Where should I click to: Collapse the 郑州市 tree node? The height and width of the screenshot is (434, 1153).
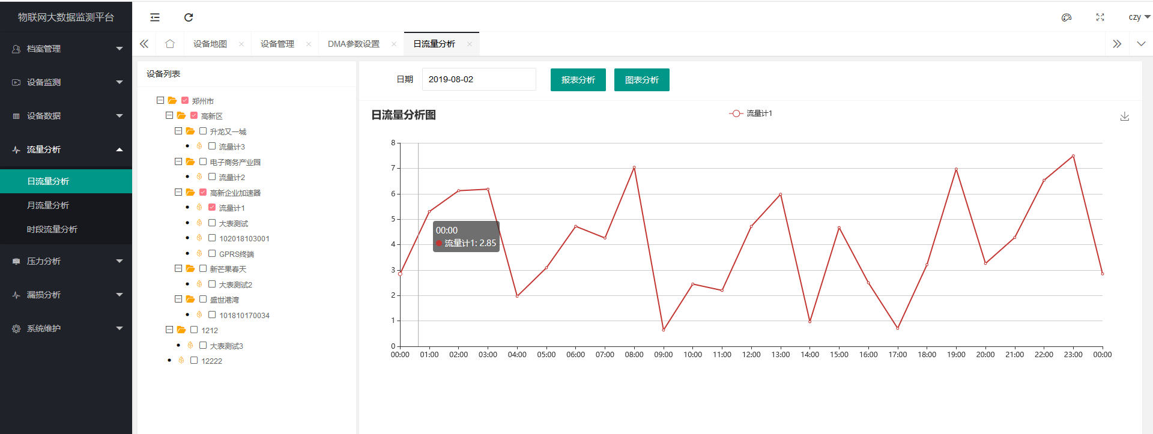(x=160, y=100)
